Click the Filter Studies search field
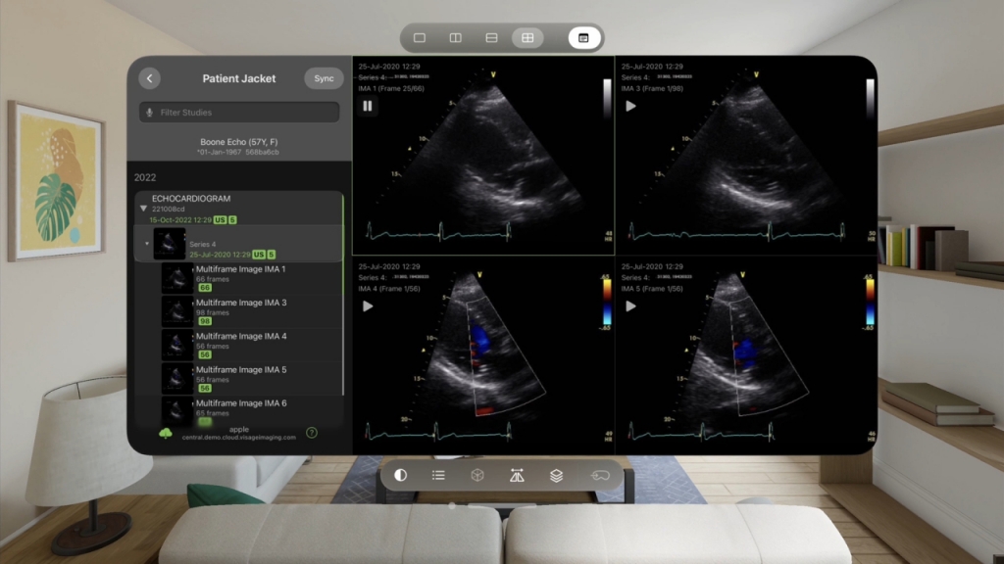 click(239, 113)
